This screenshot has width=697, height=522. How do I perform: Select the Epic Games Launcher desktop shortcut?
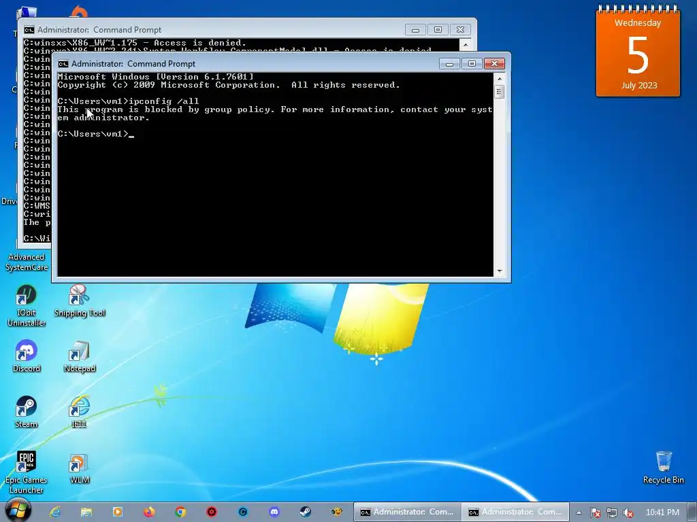click(27, 473)
